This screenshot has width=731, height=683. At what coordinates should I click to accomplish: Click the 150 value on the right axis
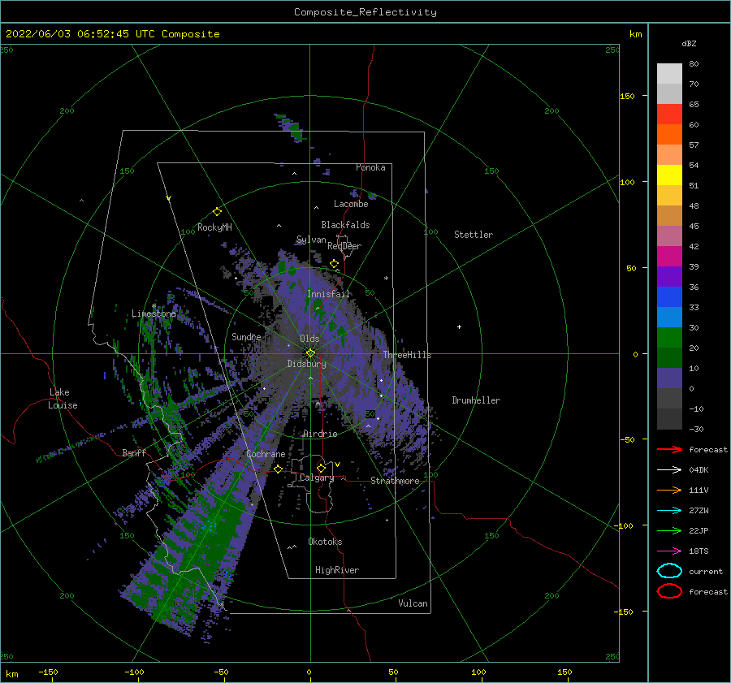[x=627, y=96]
